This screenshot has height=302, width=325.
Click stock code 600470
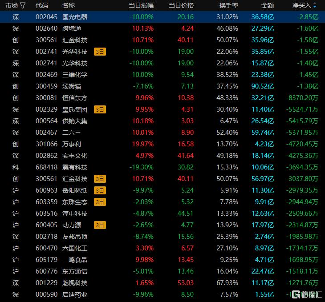pos(46,248)
